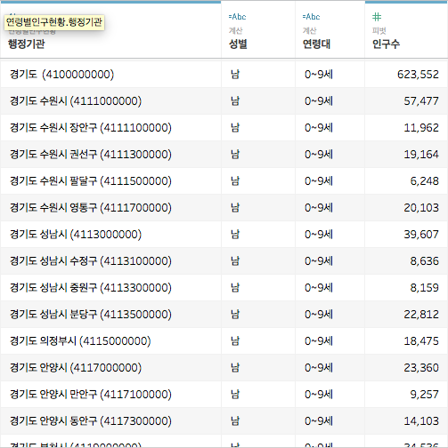Click the population value 19,164

tap(421, 155)
